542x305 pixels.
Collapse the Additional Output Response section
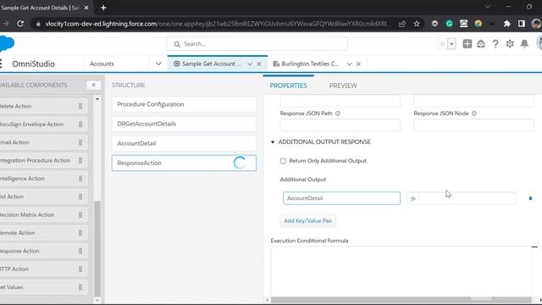click(273, 141)
